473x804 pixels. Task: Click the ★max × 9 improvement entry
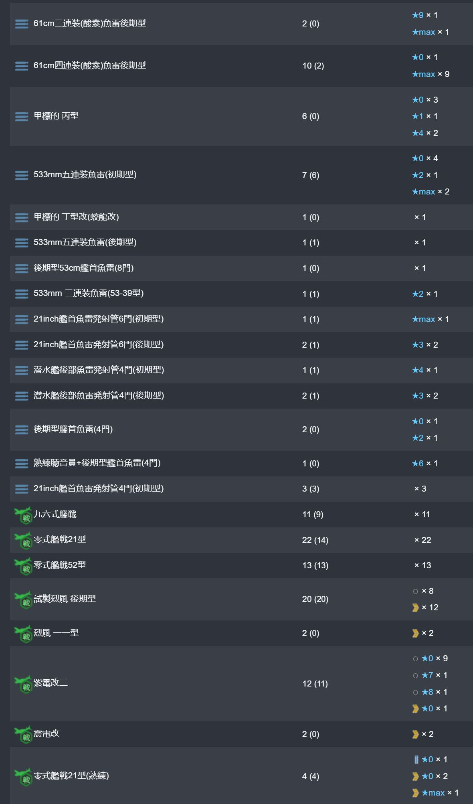[431, 74]
